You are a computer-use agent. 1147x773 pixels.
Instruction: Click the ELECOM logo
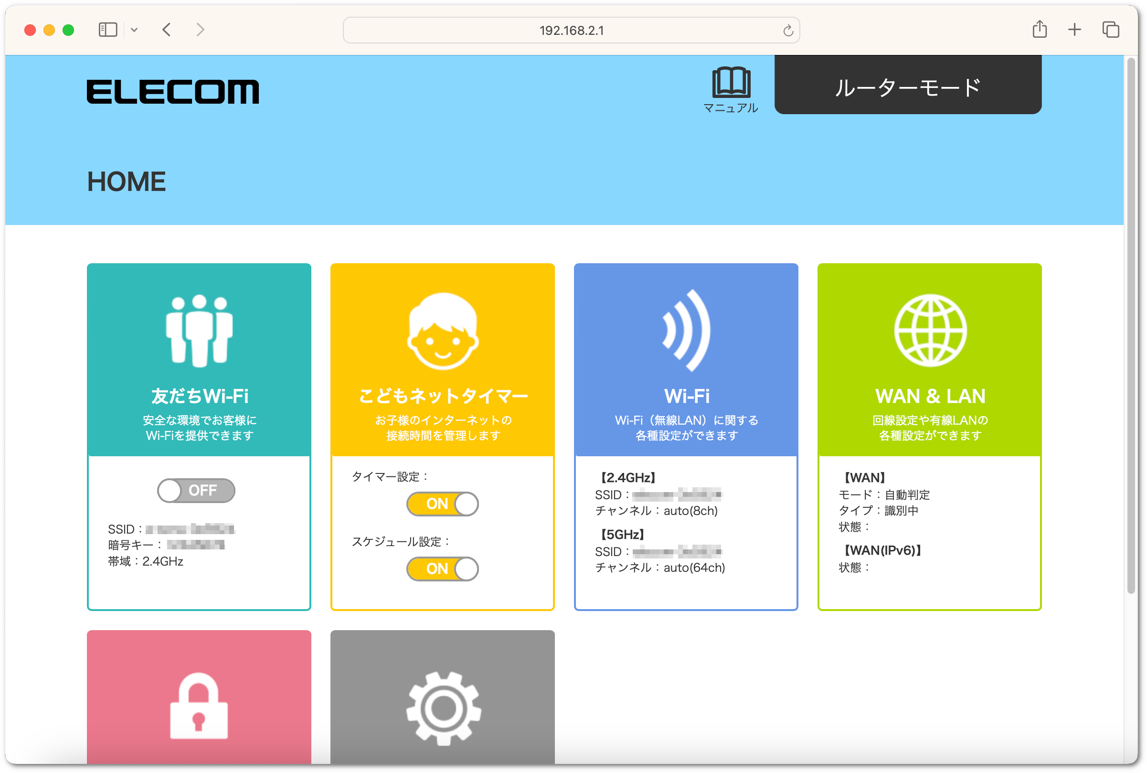coord(172,92)
